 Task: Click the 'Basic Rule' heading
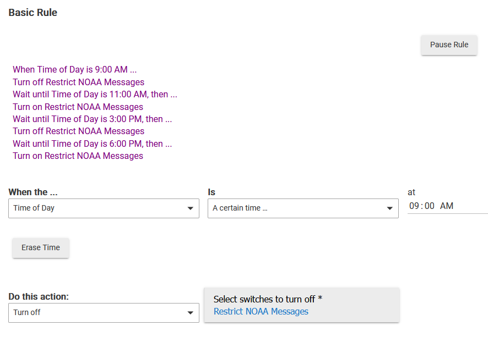click(x=33, y=13)
